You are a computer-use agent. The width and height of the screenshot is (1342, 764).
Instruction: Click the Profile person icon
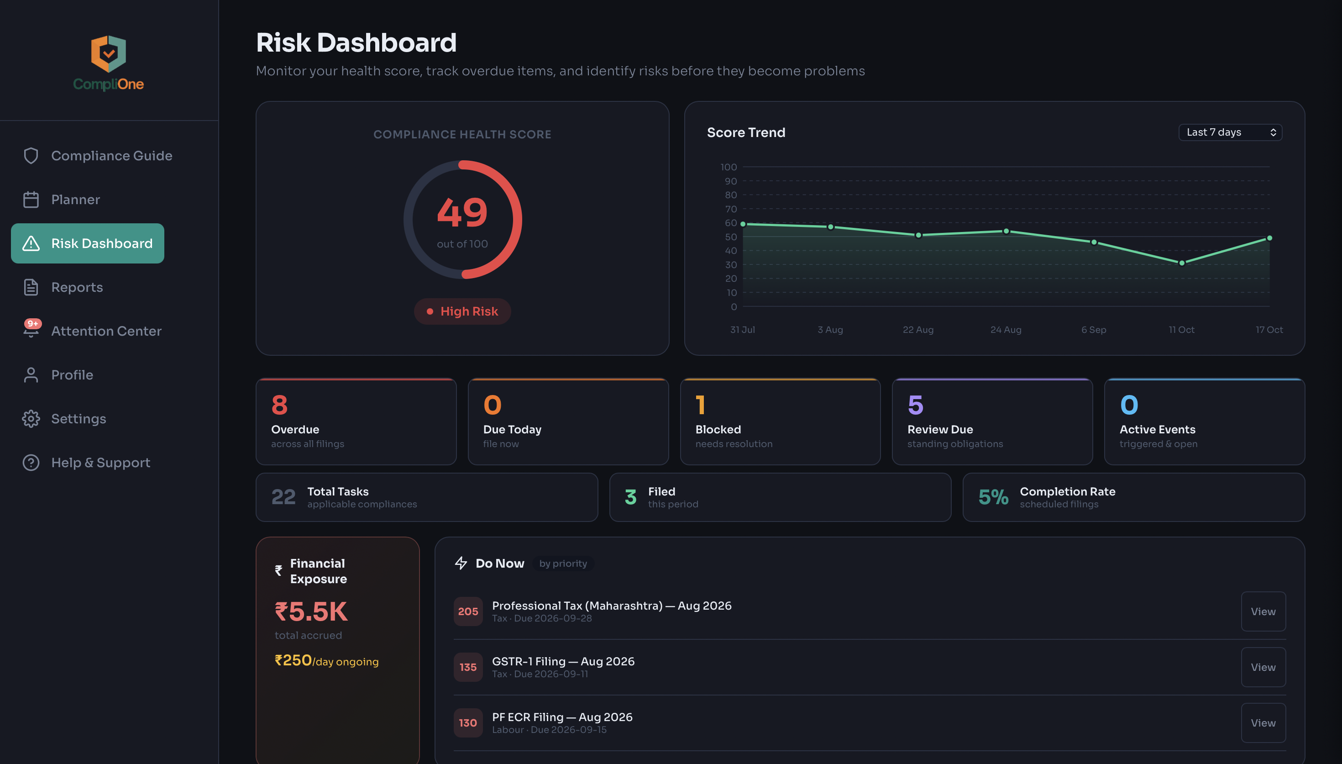coord(31,374)
